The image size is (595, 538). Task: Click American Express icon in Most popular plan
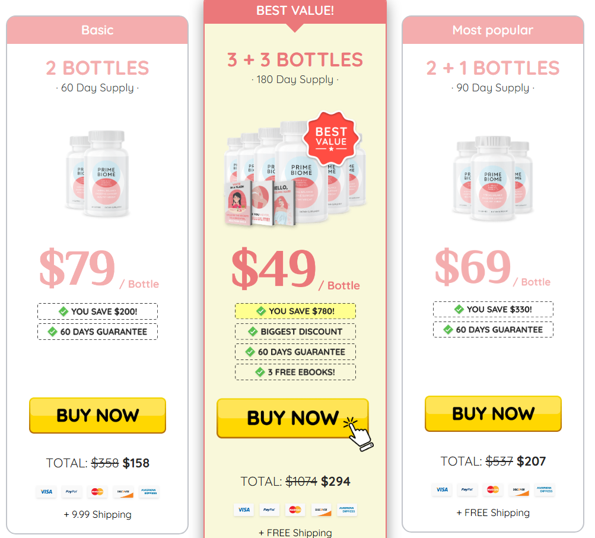coord(544,490)
